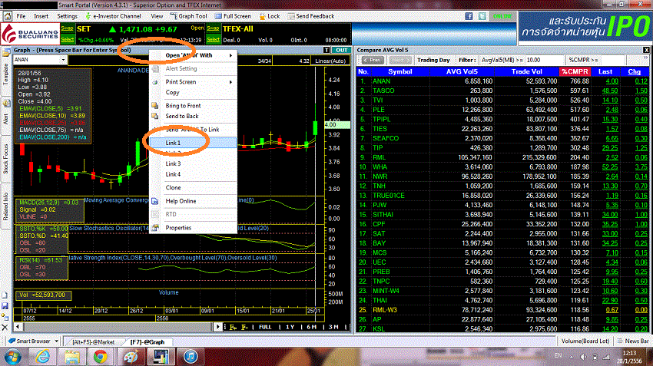653x366 pixels.
Task: Click the Select link under SET Swap
Action: 67,39
